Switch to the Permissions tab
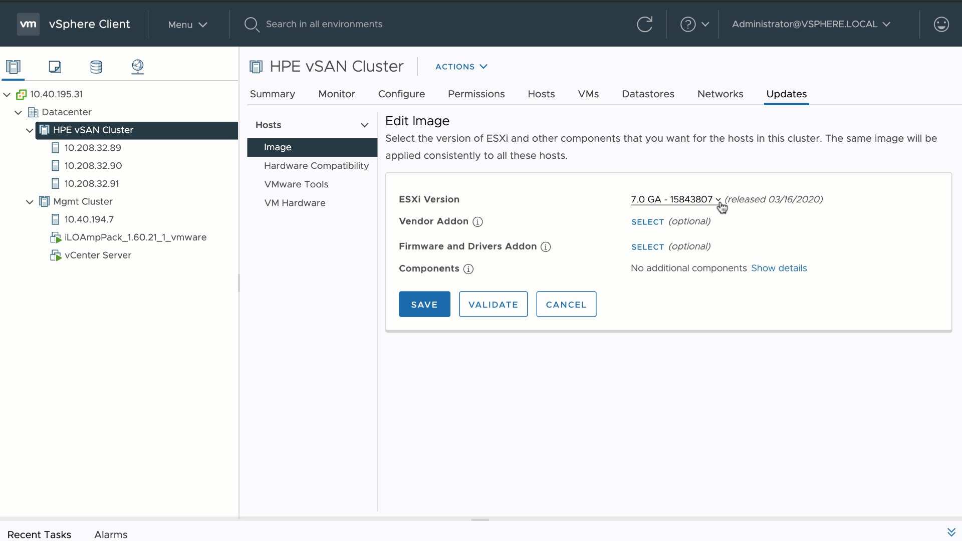 coord(476,94)
